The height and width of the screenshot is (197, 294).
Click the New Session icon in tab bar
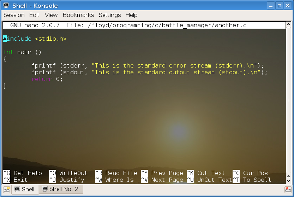[7, 190]
